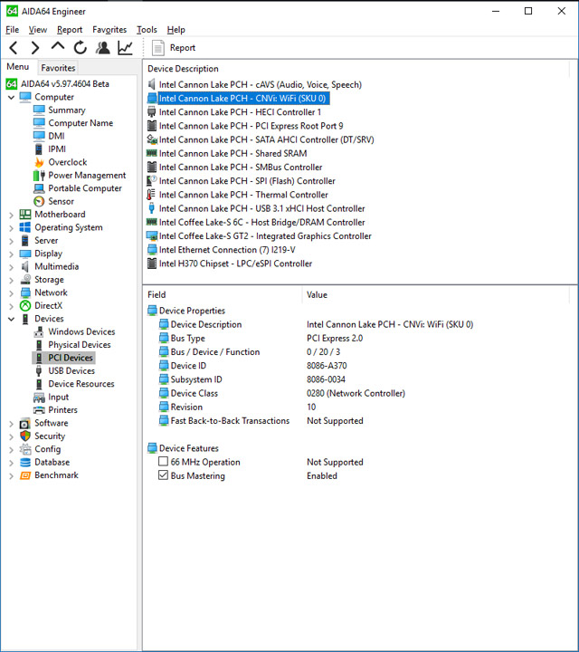Open the Tools menu
Image resolution: width=579 pixels, height=652 pixels.
pos(147,30)
